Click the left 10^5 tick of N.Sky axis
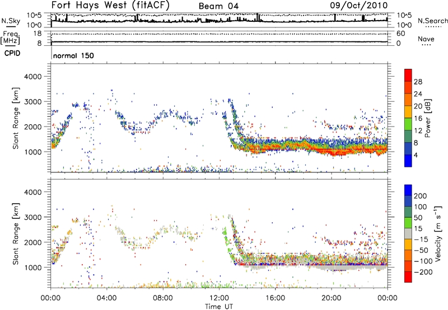This screenshot has width=448, height=310. pyautogui.click(x=34, y=15)
